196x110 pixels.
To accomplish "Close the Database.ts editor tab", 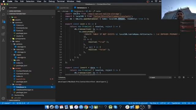I will [89, 8].
